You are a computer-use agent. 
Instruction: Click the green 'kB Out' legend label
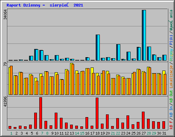click(171, 97)
